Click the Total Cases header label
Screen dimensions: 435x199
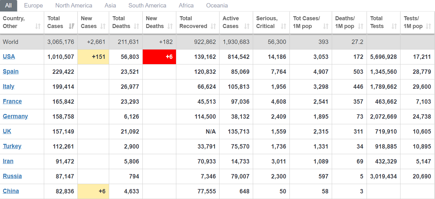(55, 22)
